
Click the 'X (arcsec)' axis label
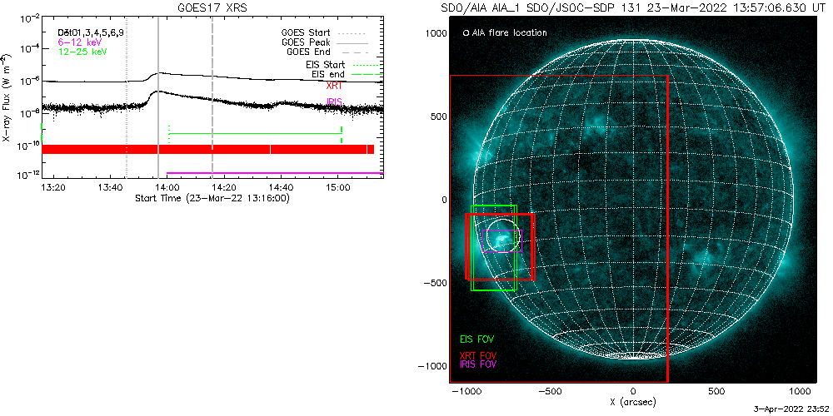coord(634,403)
